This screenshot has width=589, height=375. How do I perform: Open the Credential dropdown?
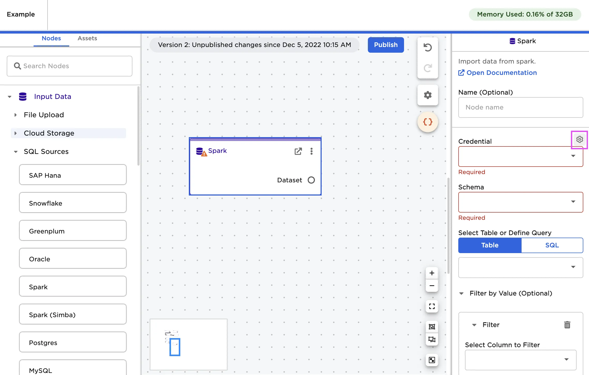[520, 156]
